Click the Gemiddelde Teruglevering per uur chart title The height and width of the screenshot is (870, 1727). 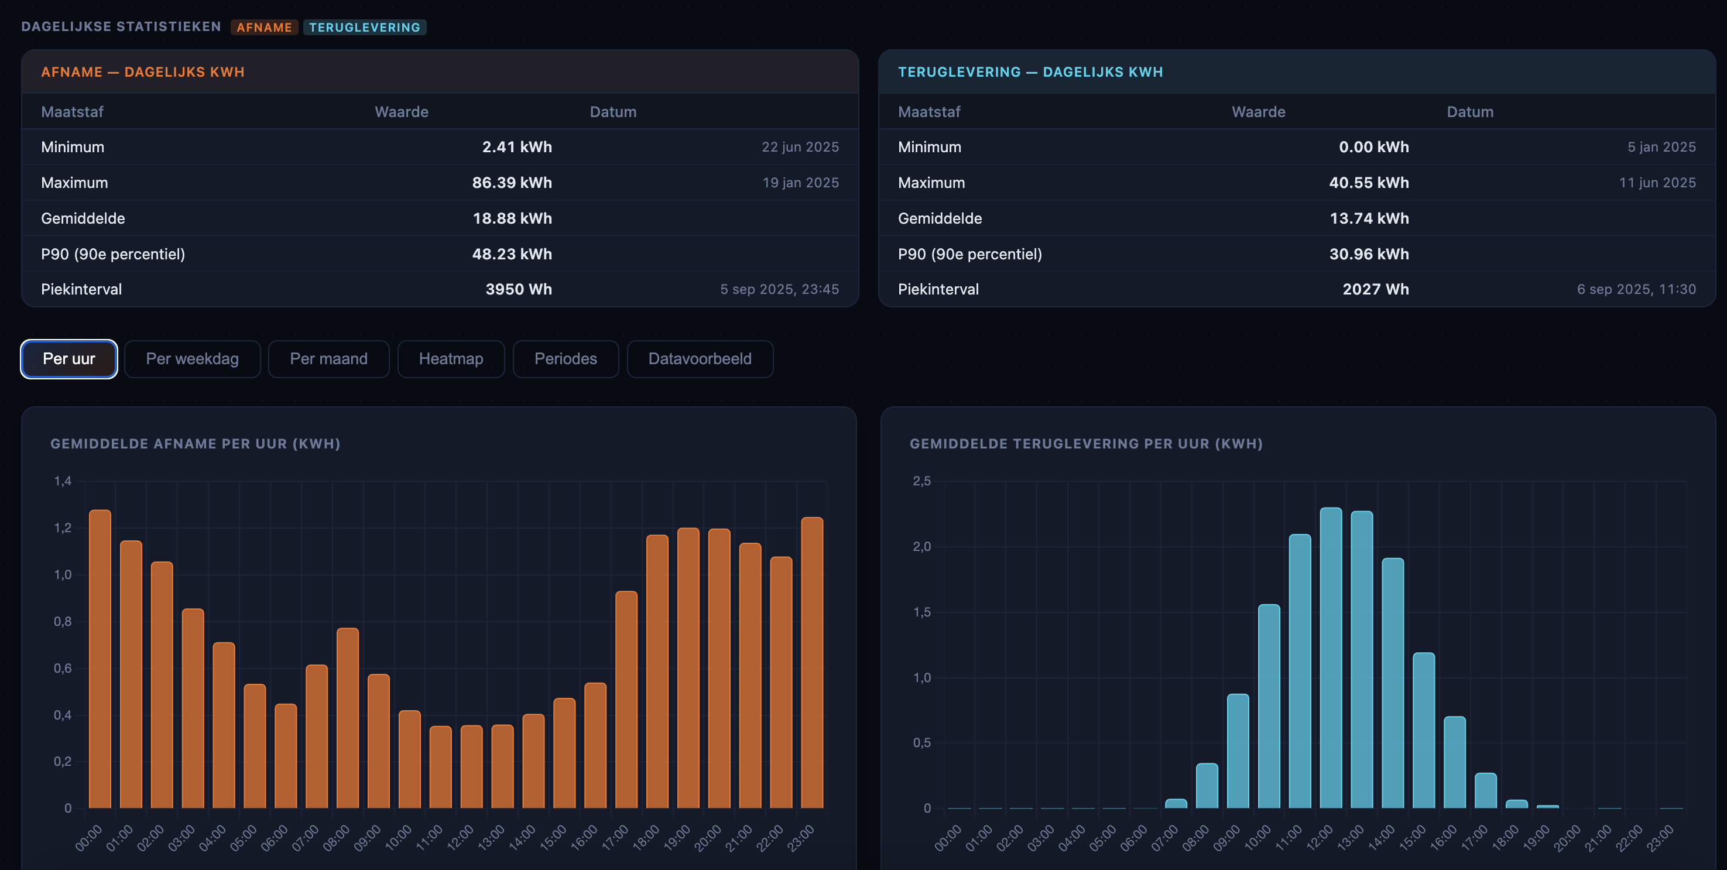[1086, 444]
